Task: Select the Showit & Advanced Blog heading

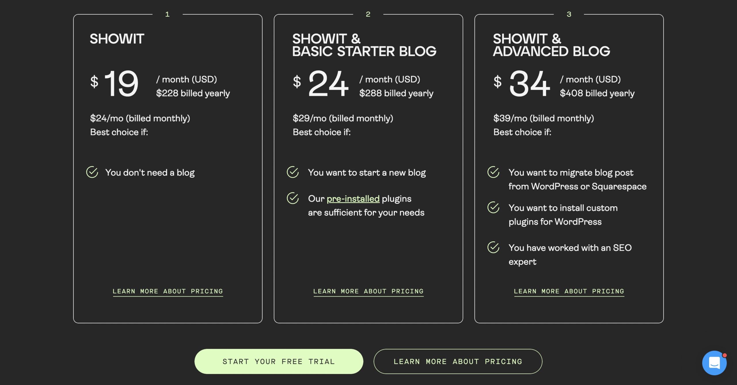Action: coord(551,45)
